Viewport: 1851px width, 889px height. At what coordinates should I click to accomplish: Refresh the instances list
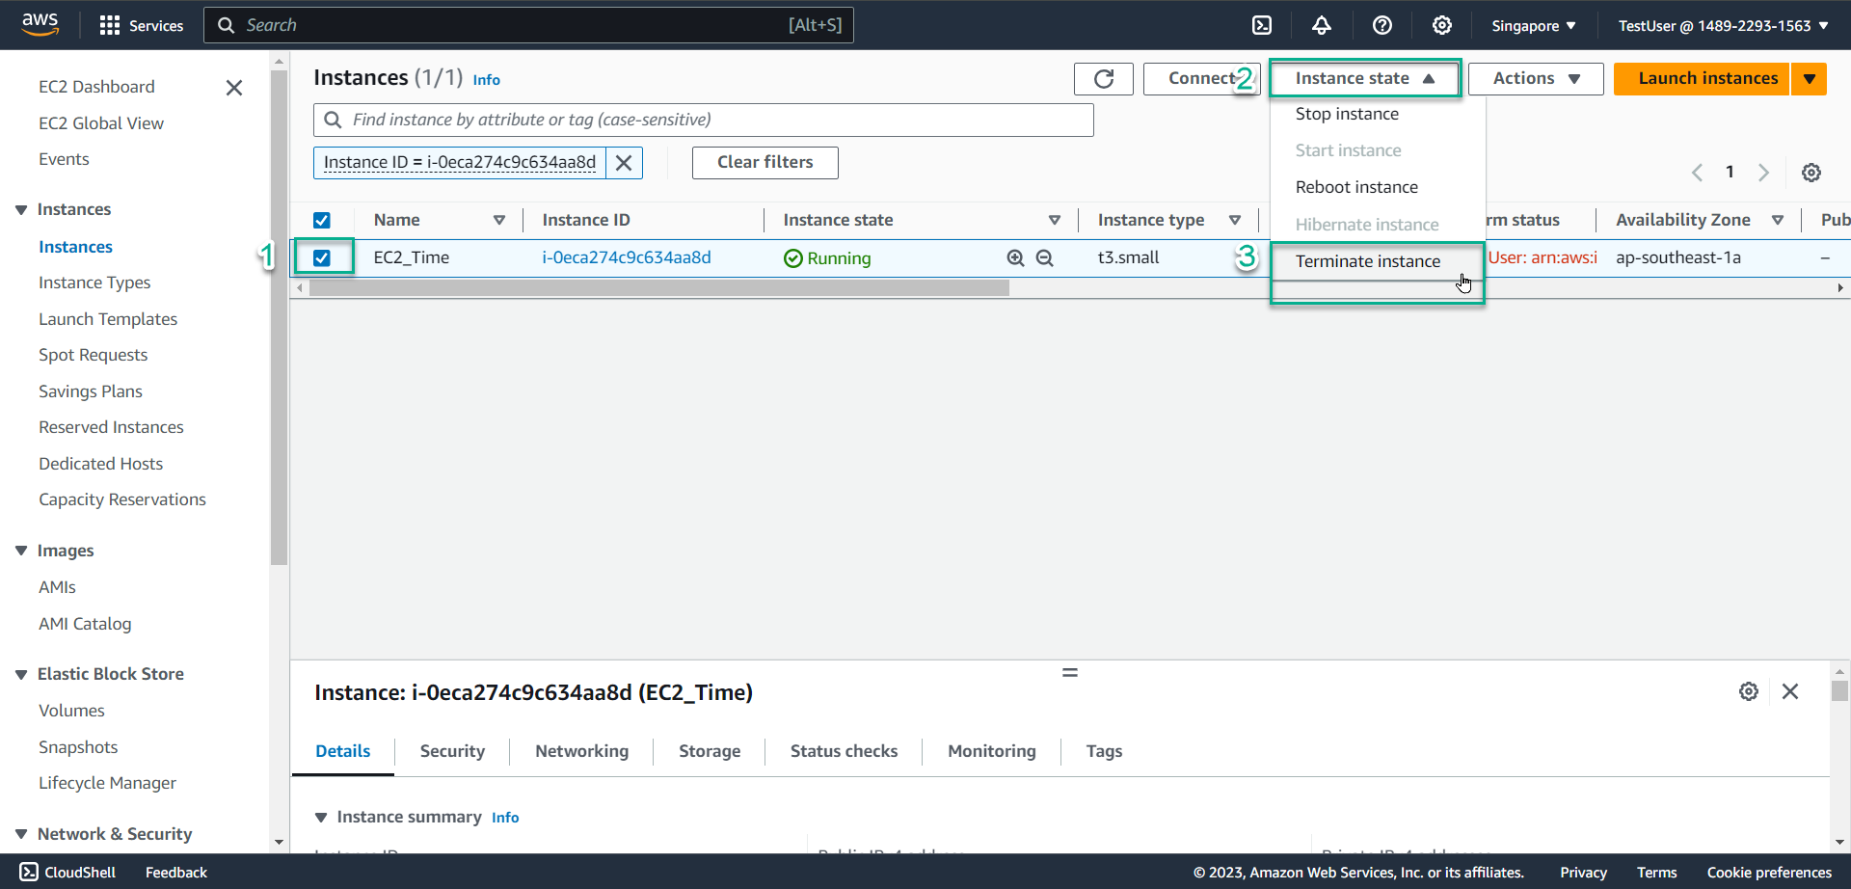pos(1104,79)
